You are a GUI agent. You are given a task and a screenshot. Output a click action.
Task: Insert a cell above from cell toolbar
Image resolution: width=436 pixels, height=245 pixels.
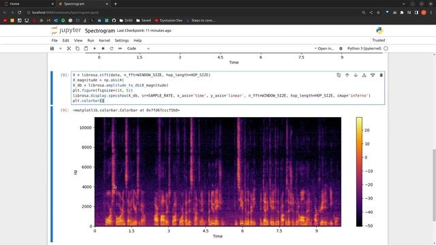coord(364,75)
